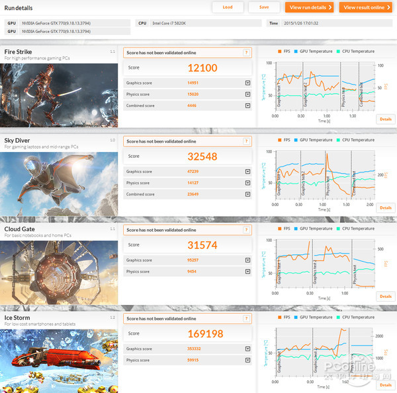Image resolution: width=397 pixels, height=393 pixels.
Task: Select the Ice Storm overall score 169198
Action: (205, 334)
